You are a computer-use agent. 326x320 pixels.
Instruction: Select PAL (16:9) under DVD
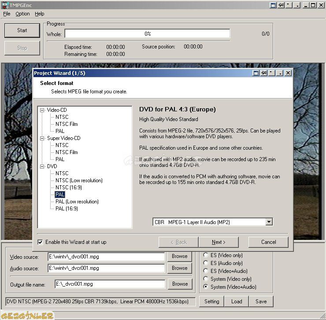point(67,209)
